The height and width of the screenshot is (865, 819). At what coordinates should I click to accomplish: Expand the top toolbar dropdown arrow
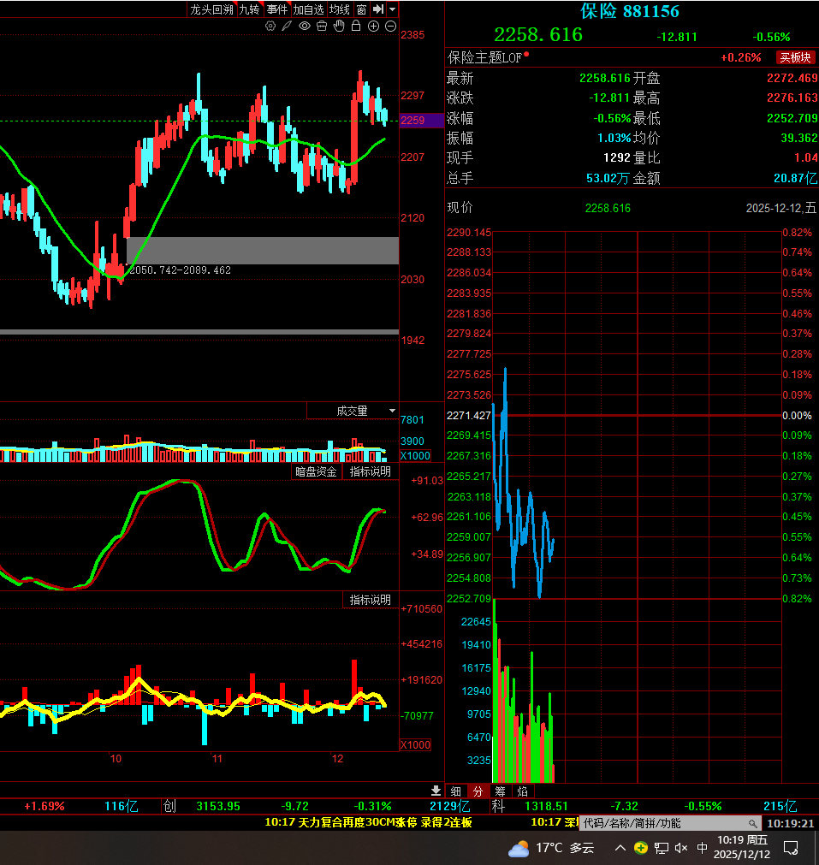(393, 9)
